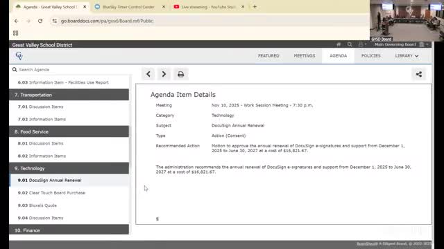444x249 pixels.
Task: Open the FEATURED tab
Action: click(x=268, y=56)
